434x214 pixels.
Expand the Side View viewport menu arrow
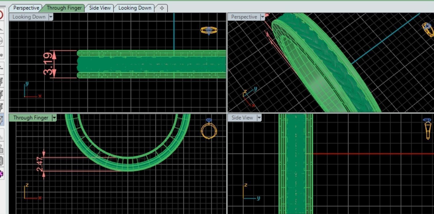259,118
